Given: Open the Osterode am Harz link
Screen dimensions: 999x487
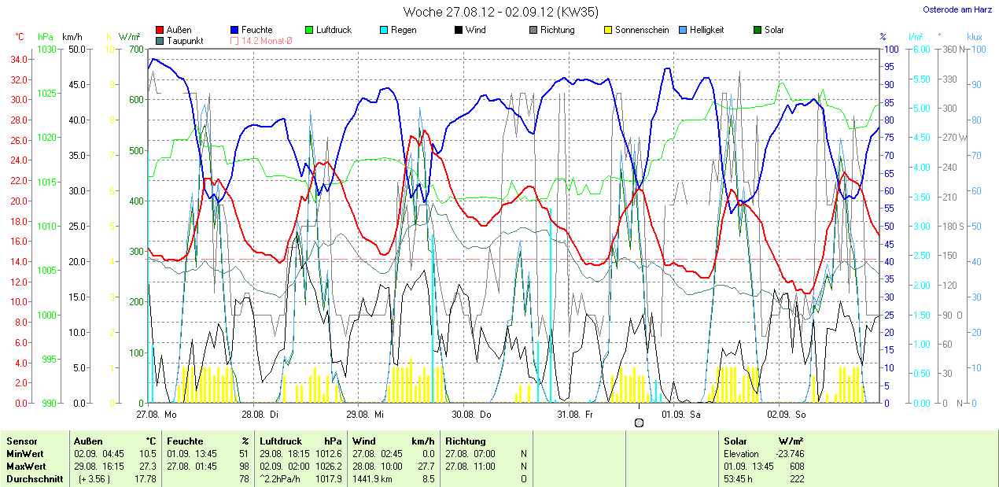Looking at the screenshot, I should click(x=957, y=9).
